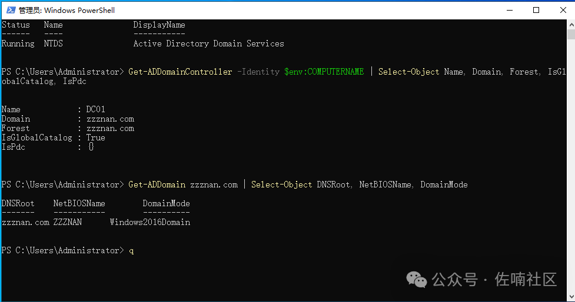This screenshot has width=575, height=302.
Task: Click the IsGlobalCatalog value 'True'
Action: pyautogui.click(x=95, y=137)
